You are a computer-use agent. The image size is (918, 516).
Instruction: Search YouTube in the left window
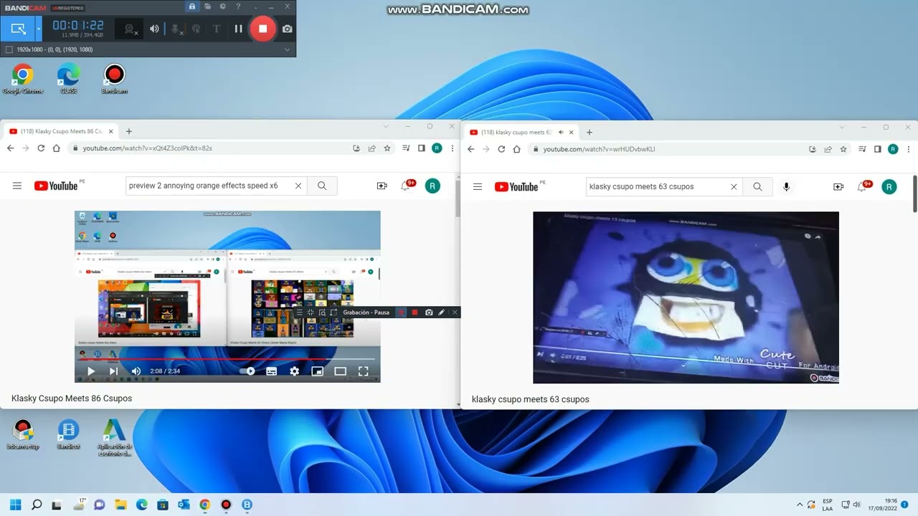tap(322, 186)
